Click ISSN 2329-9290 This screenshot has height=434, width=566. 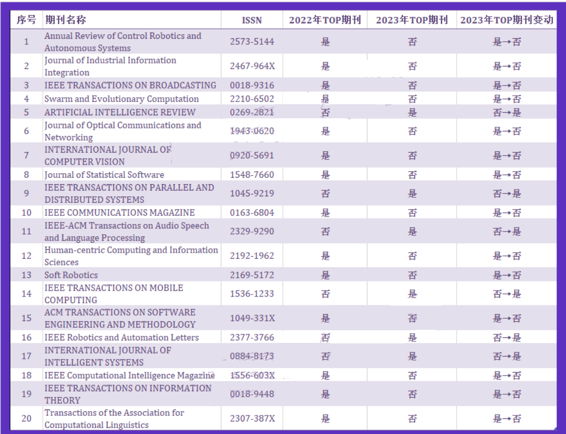[x=252, y=232]
